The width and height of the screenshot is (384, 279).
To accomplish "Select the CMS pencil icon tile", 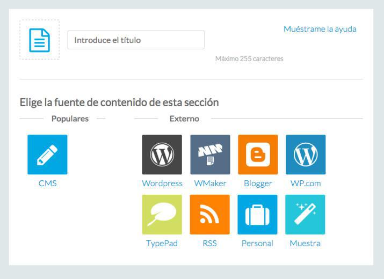I will click(47, 155).
